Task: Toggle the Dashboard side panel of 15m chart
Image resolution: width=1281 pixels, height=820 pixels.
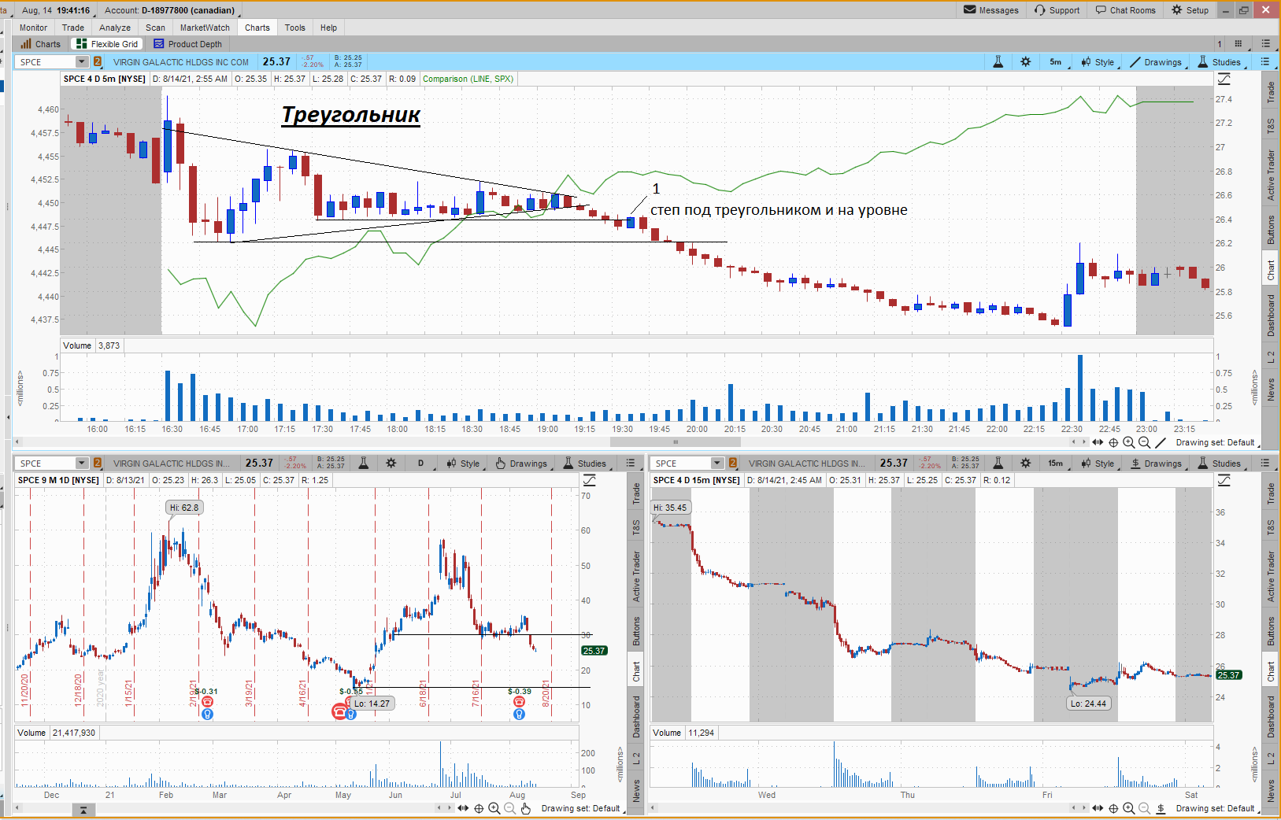Action: click(x=1270, y=717)
